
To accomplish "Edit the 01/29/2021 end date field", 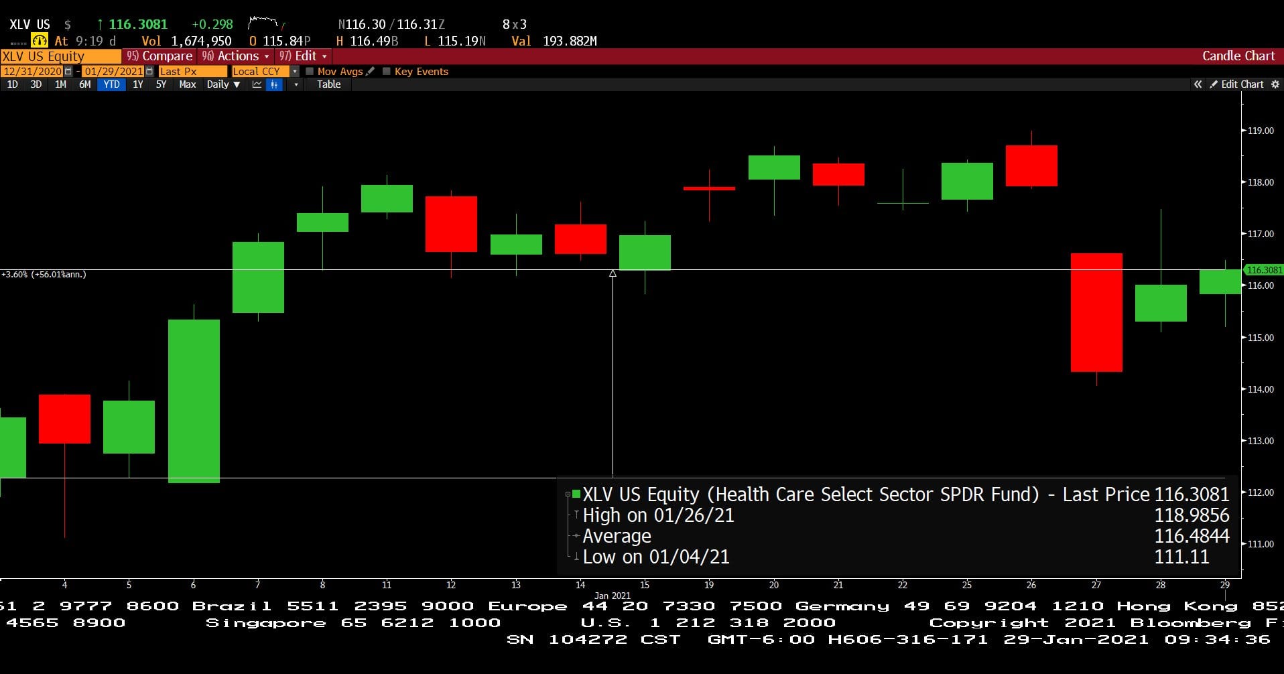I will (113, 71).
